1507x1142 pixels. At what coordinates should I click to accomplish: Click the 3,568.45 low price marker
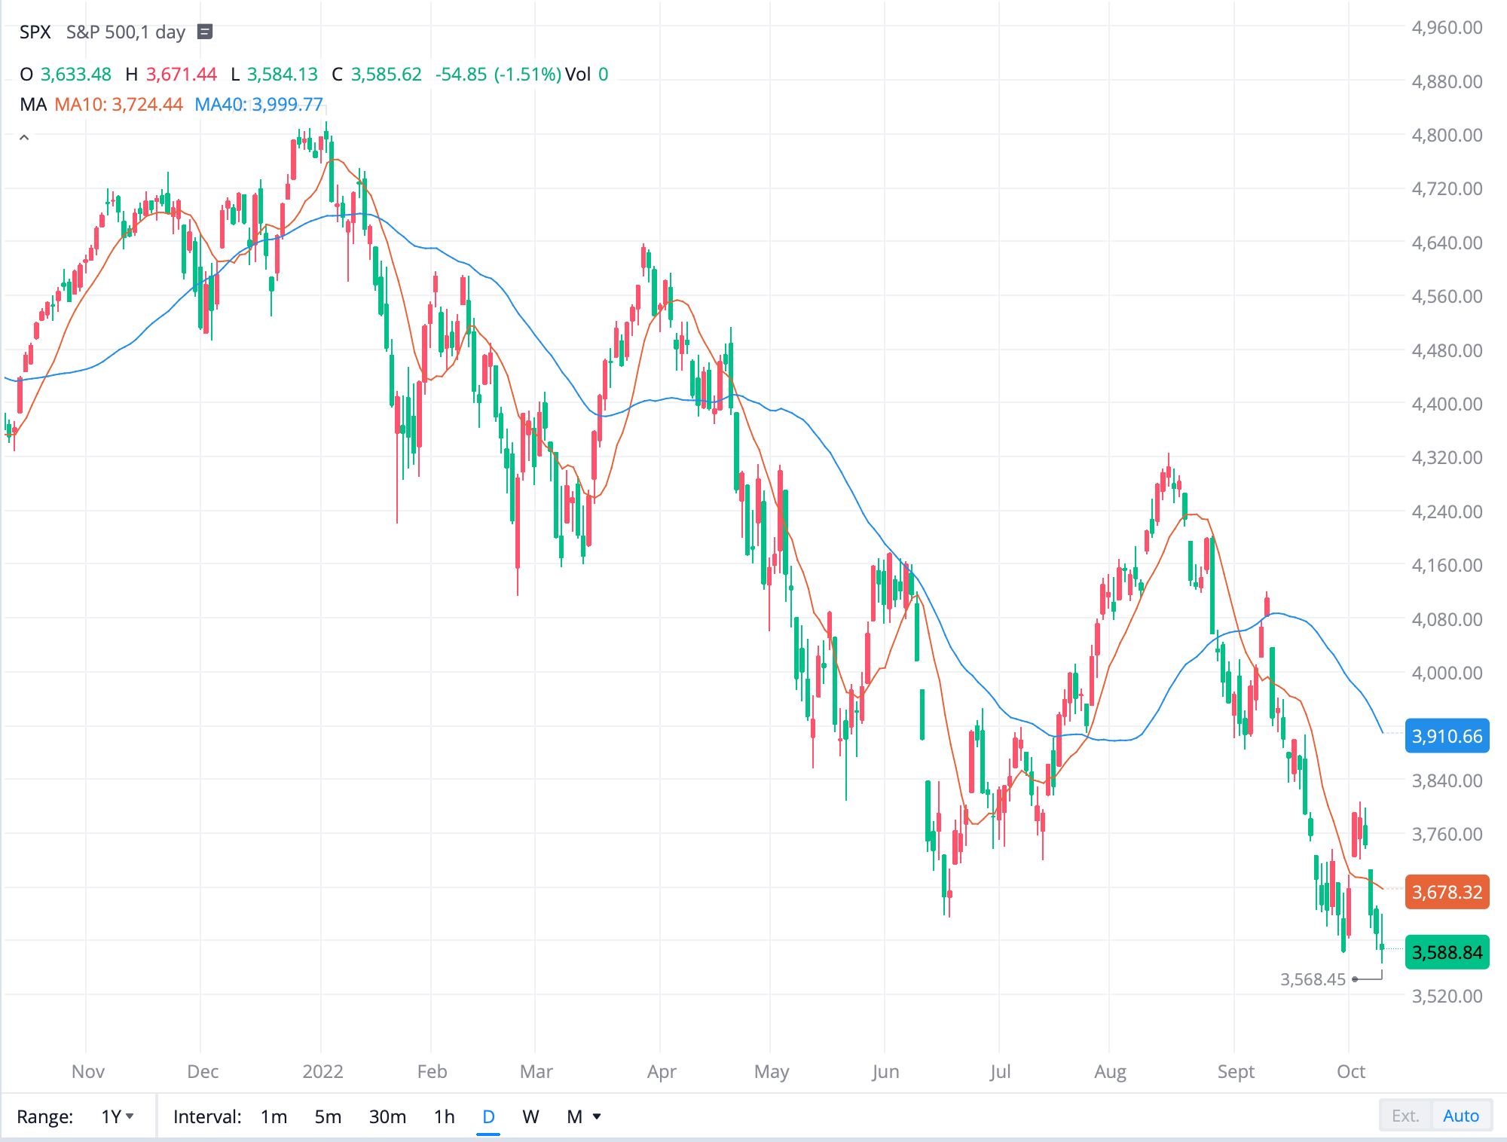(1313, 979)
